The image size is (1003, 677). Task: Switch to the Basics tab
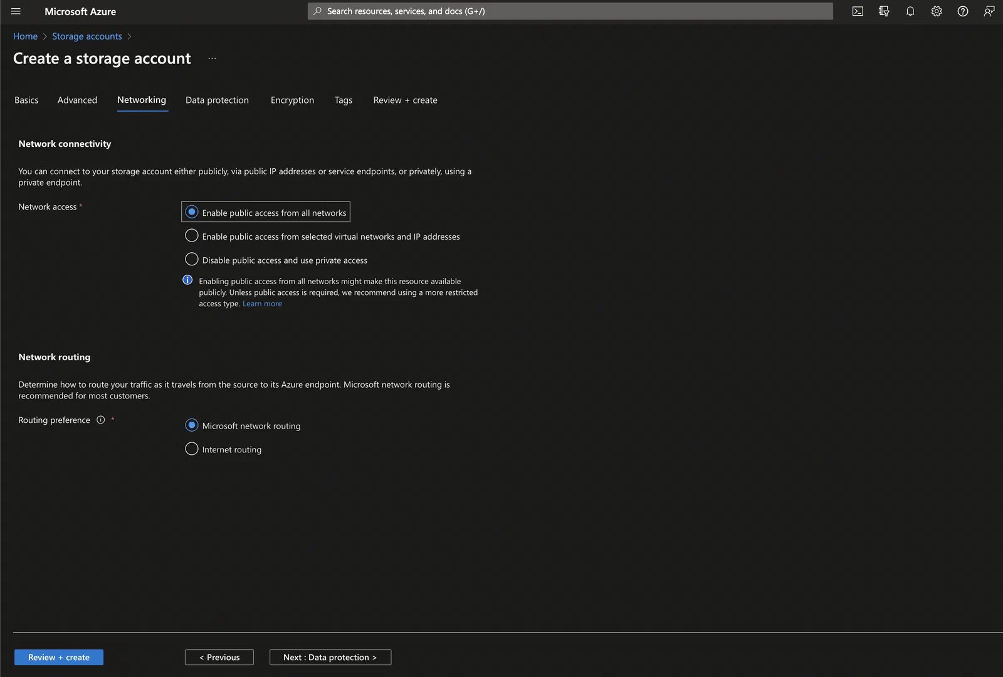pos(26,100)
